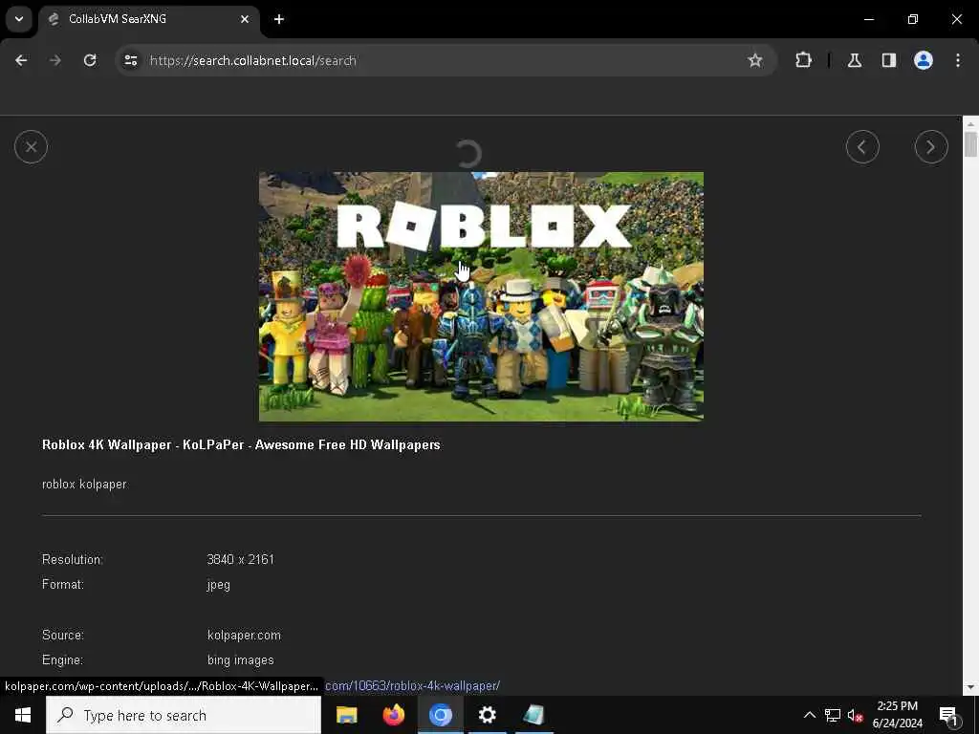Open Chrome three-dot menu
The width and height of the screenshot is (979, 734).
click(957, 60)
